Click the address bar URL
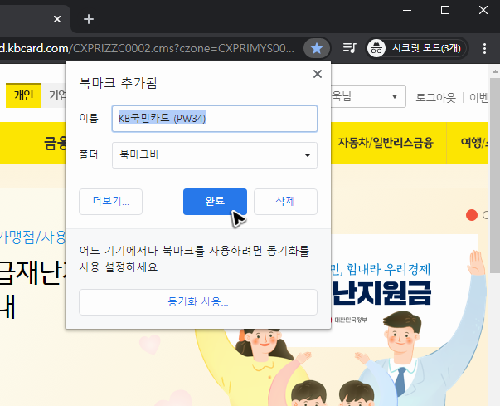This screenshot has width=500, height=406. (147, 48)
